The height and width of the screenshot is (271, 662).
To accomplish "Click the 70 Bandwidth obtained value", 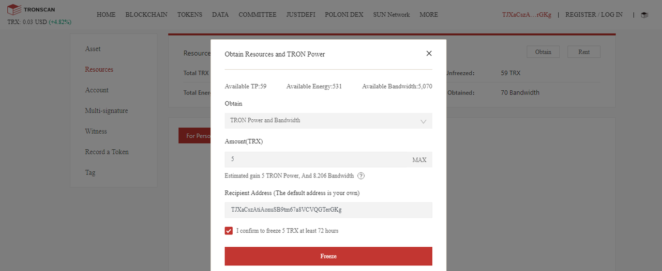I will tap(520, 93).
